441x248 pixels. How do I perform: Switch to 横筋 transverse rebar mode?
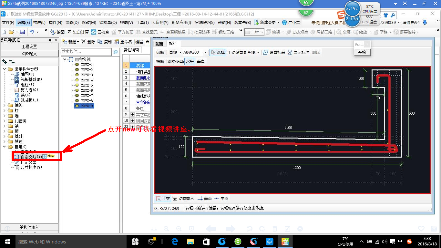coord(160,61)
